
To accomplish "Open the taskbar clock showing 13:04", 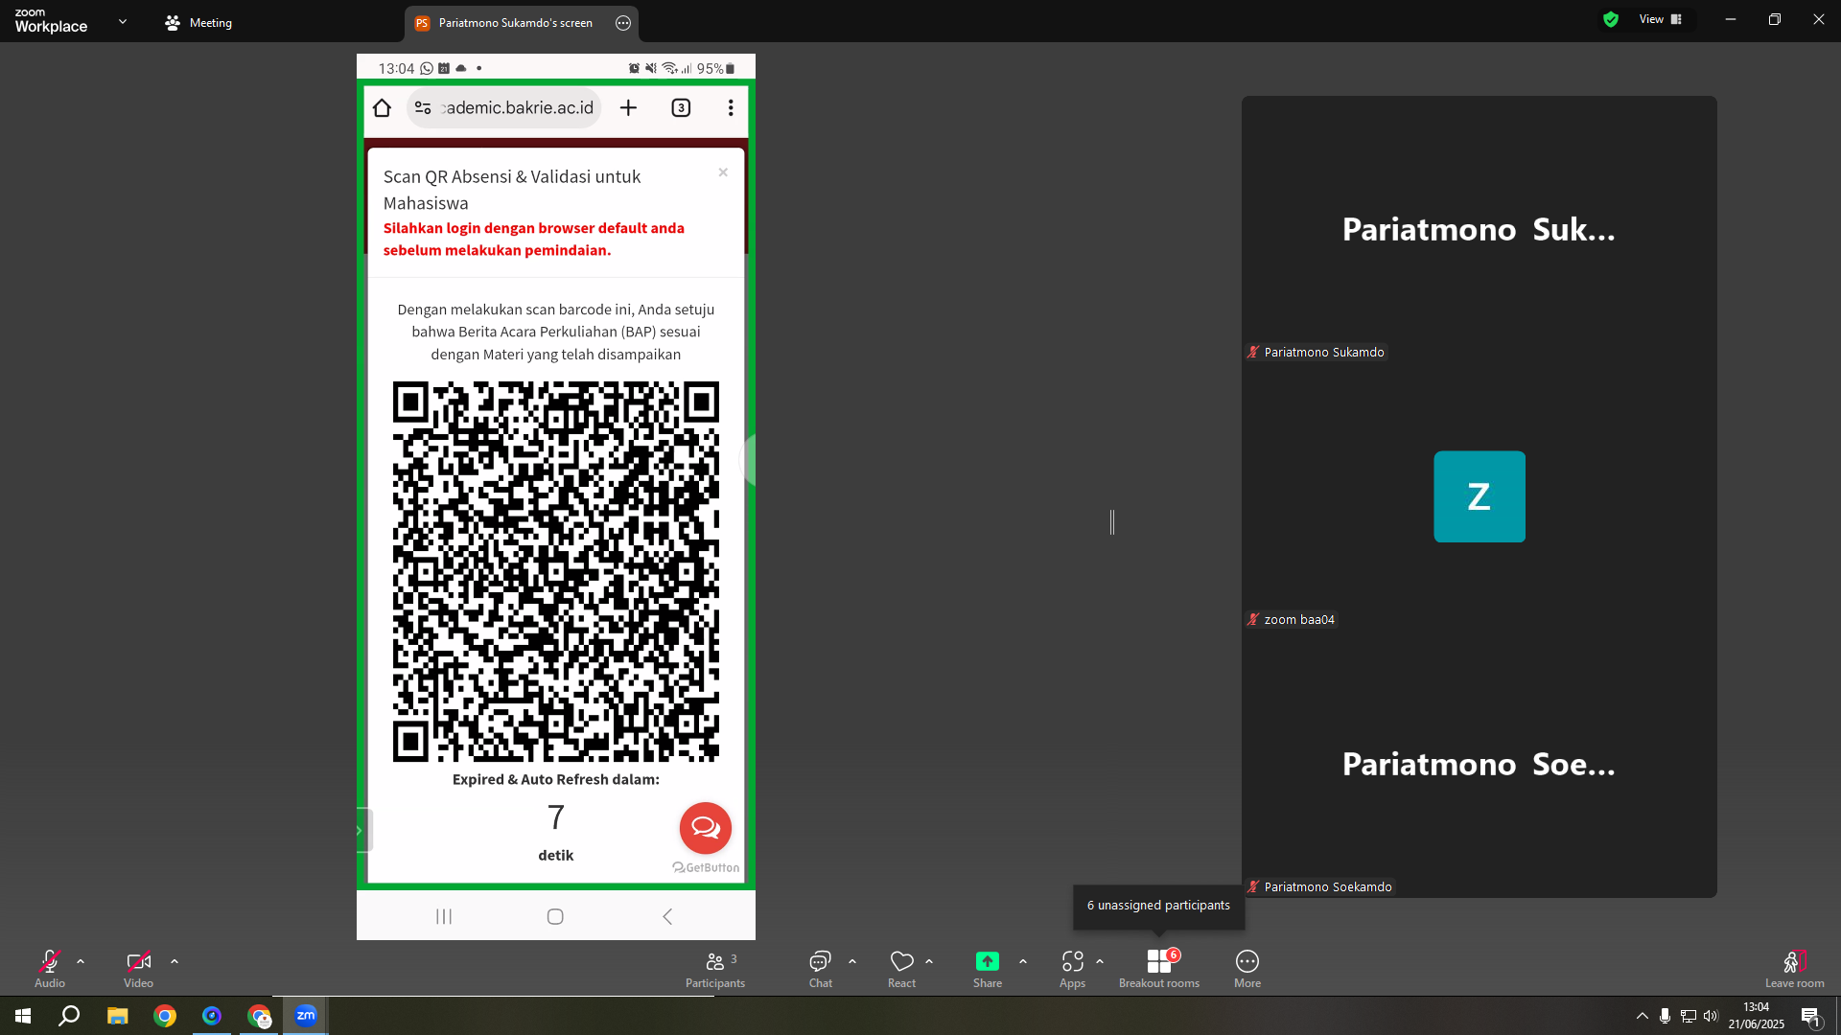I will coord(1757,1016).
